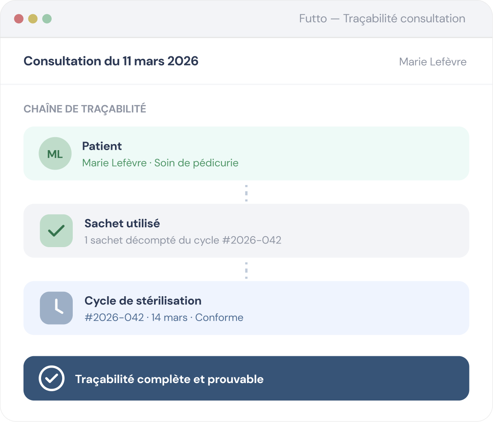Click the Traçabilité complète et prouvable banner
493x422 pixels.
[246, 378]
